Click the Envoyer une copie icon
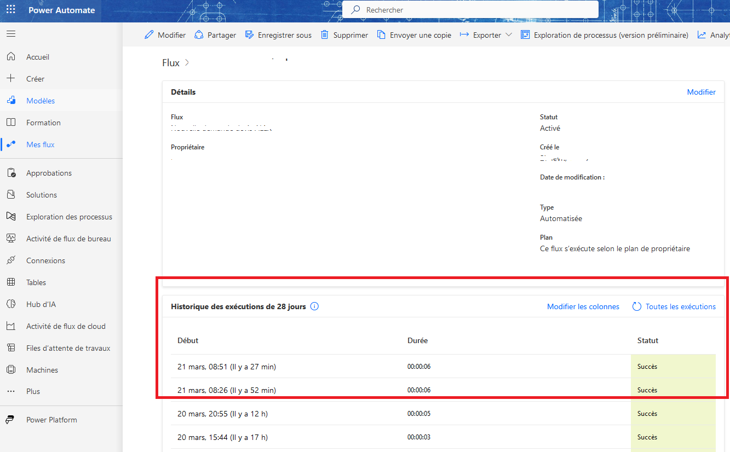The width and height of the screenshot is (730, 452). [x=381, y=35]
